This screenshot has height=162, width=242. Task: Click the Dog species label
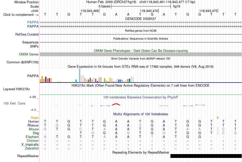click(36, 133)
